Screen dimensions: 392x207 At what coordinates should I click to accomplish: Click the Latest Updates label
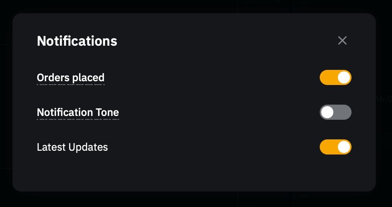[72, 147]
